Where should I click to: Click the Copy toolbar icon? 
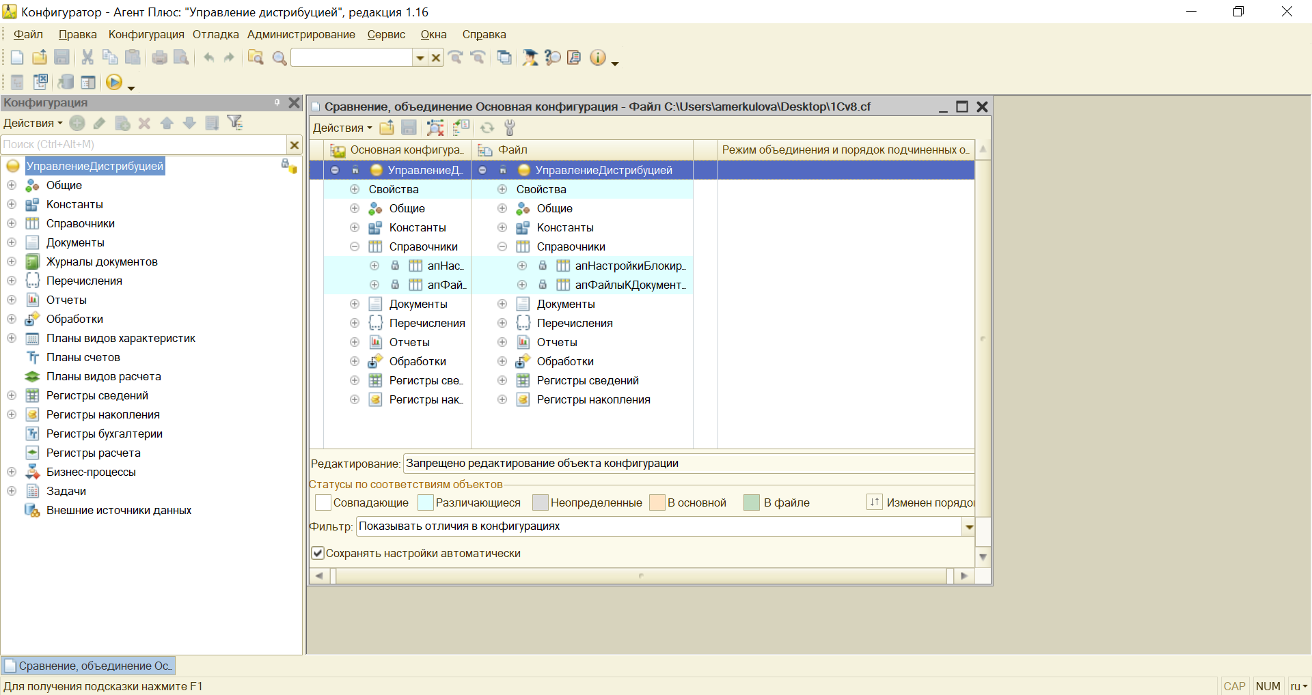coord(110,58)
